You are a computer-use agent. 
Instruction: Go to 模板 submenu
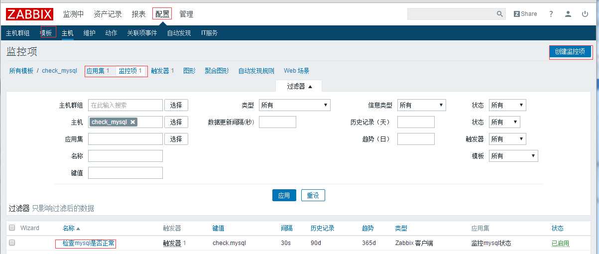[x=47, y=33]
